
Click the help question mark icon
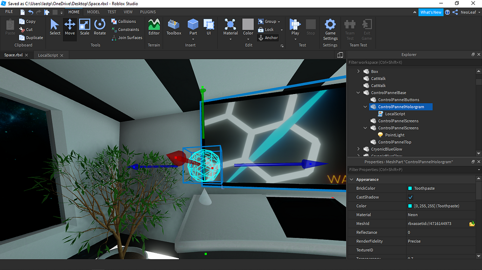click(x=448, y=12)
